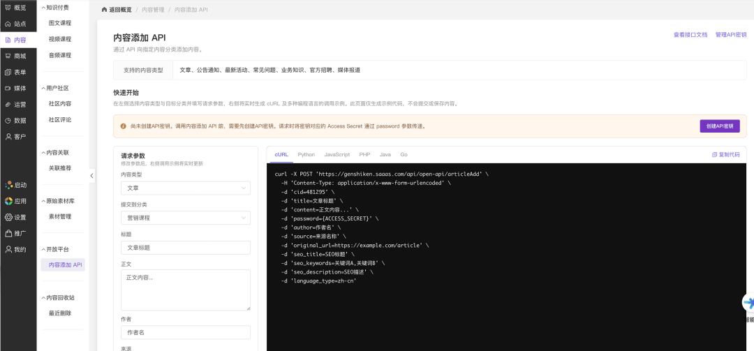Open the 推广 promotion bag icon
The width and height of the screenshot is (754, 351).
pyautogui.click(x=8, y=233)
